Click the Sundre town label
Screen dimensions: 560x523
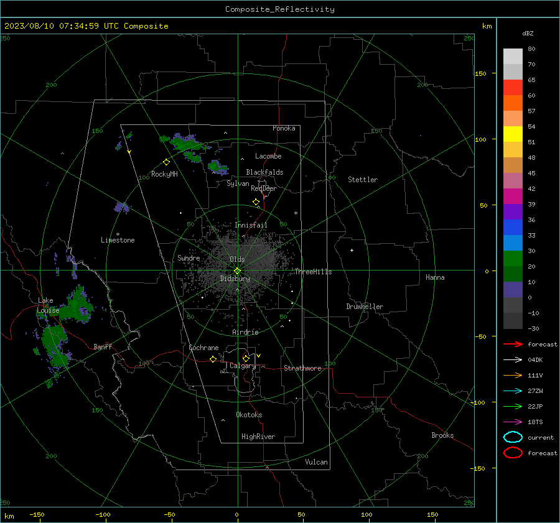(189, 257)
